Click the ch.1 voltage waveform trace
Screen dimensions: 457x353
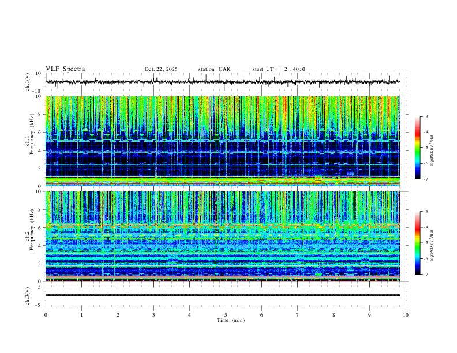[x=223, y=82]
